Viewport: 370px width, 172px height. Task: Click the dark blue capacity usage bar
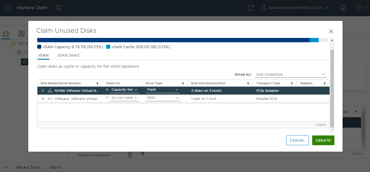click(x=173, y=40)
